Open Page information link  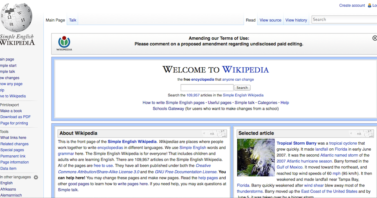pos(15,162)
